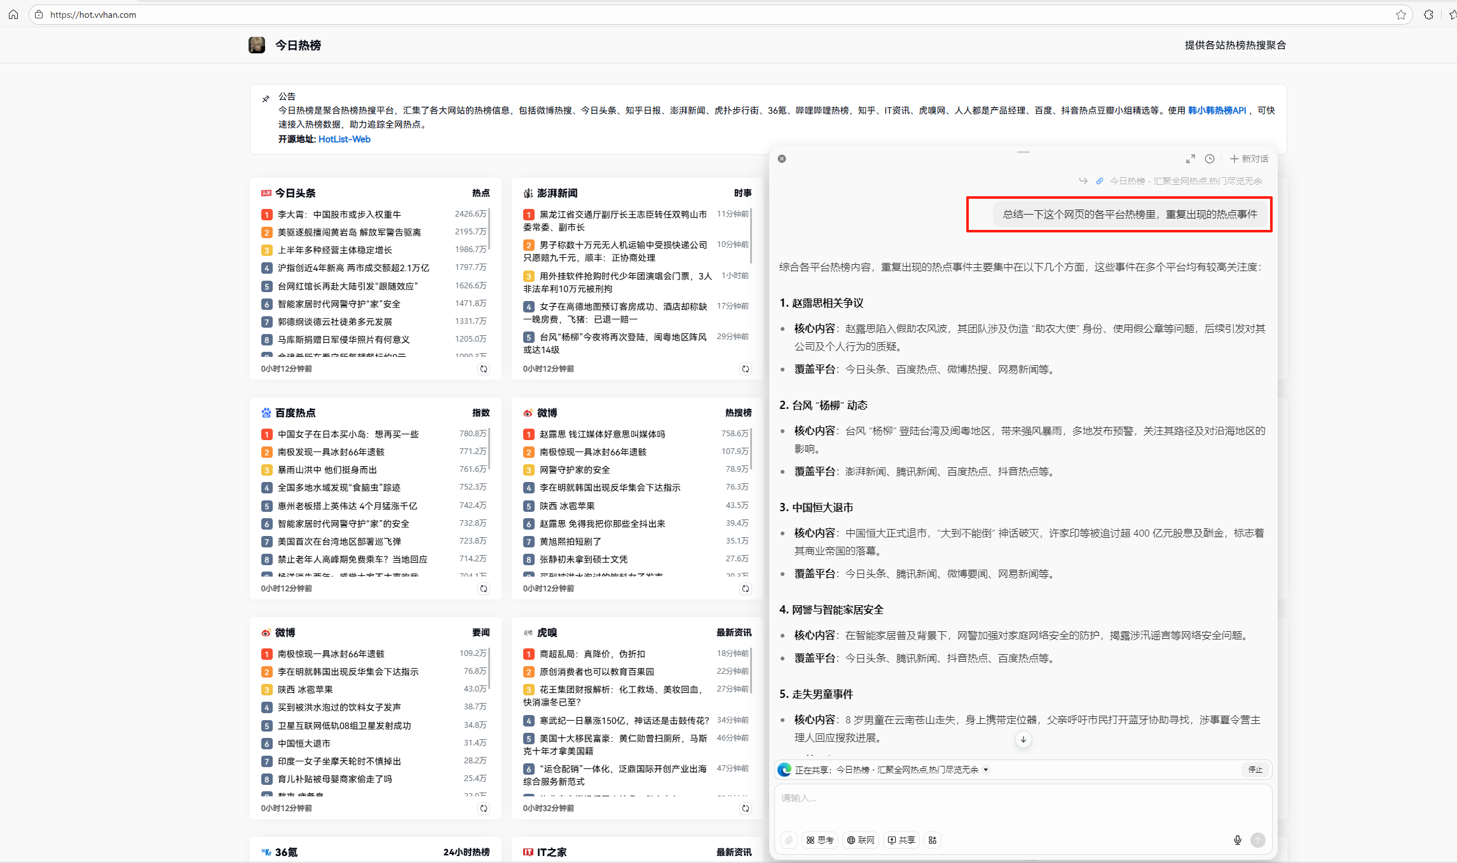Toggle 思考 thinking mode
The width and height of the screenshot is (1457, 863).
[x=820, y=840]
